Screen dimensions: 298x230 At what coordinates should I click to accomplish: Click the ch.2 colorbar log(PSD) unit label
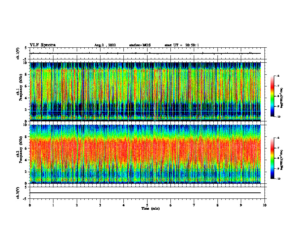(282, 160)
